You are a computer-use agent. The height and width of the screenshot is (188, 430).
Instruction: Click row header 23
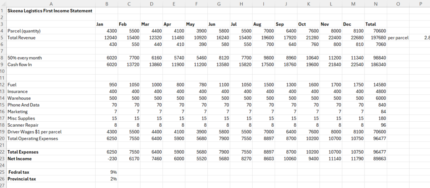pos(3,159)
